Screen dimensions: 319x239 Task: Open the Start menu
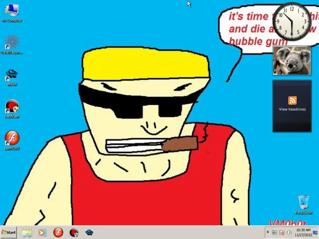pos(8,232)
